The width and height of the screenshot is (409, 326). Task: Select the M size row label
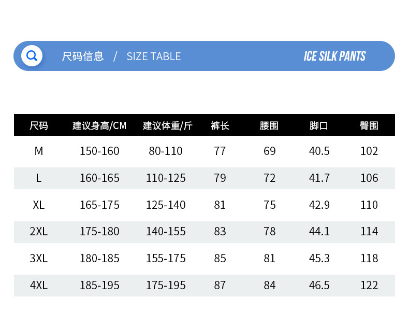pyautogui.click(x=39, y=151)
